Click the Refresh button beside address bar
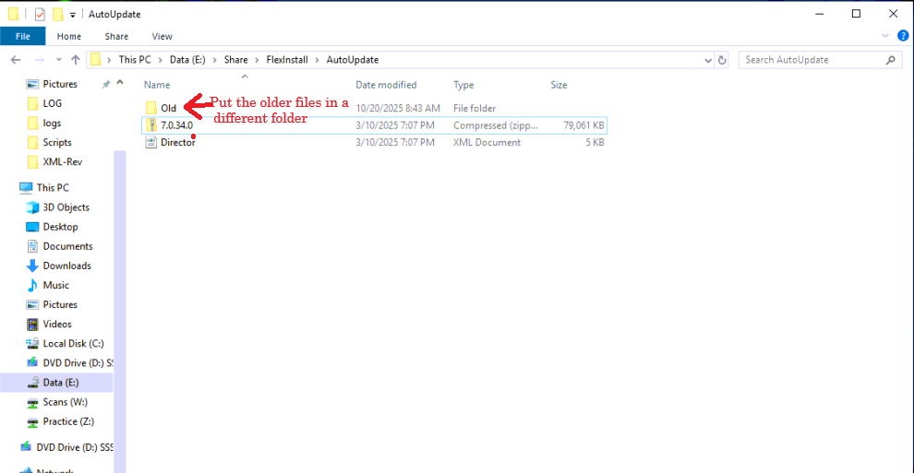Image resolution: width=914 pixels, height=473 pixels. [722, 60]
